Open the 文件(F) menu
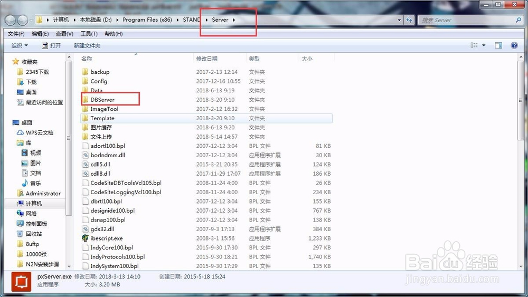 16,34
